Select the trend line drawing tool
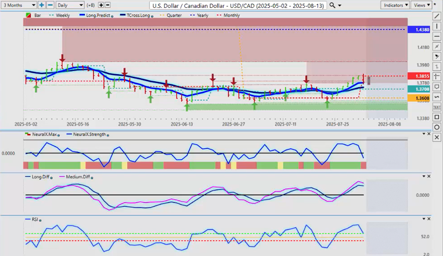 tap(437, 16)
